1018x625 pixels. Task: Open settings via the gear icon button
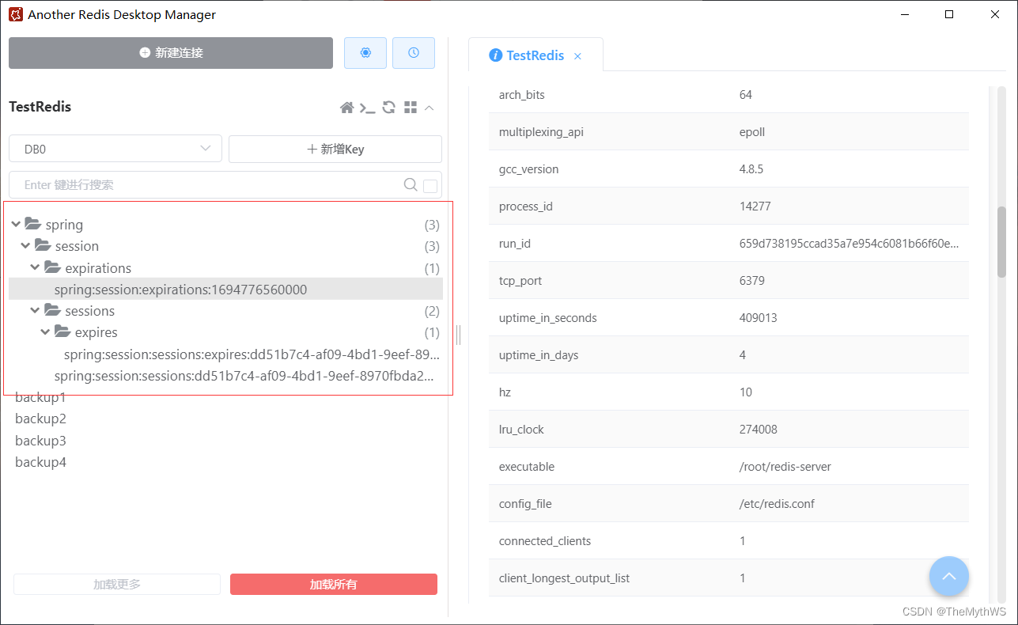click(365, 53)
